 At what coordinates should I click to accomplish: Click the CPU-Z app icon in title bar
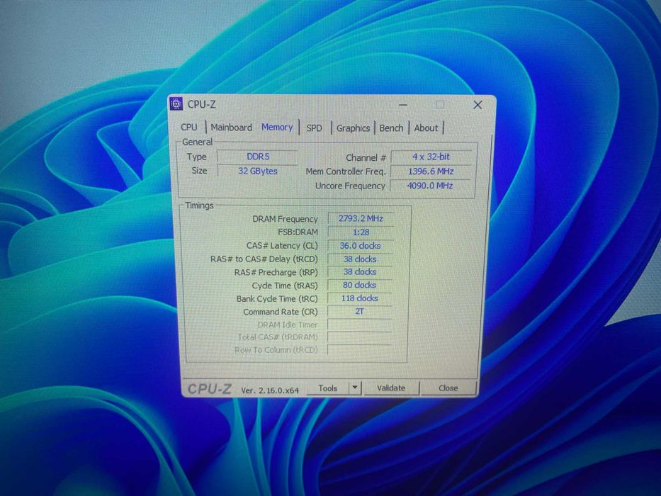[x=176, y=103]
